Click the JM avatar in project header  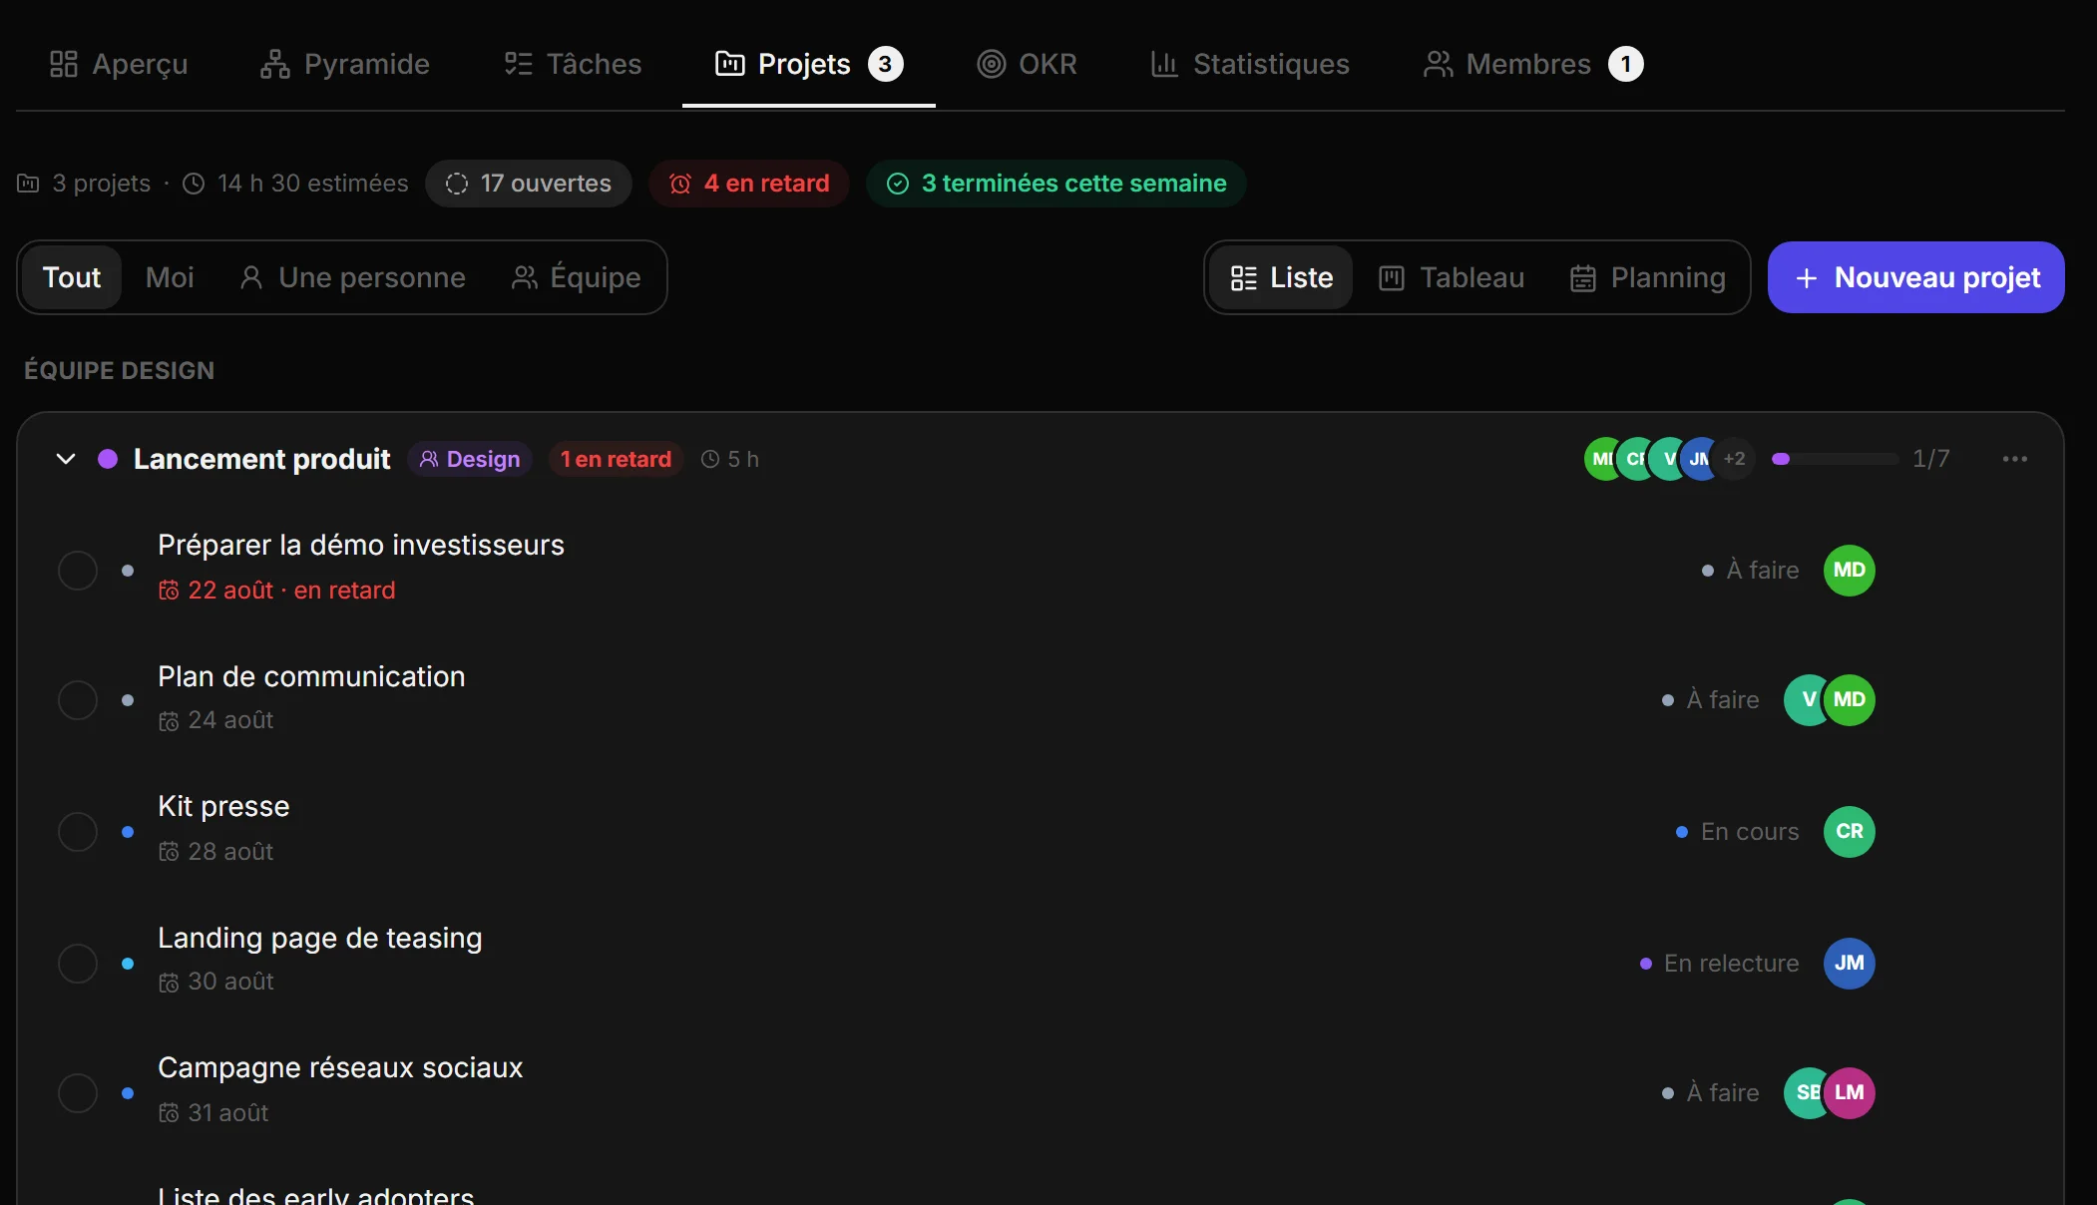click(x=1701, y=459)
